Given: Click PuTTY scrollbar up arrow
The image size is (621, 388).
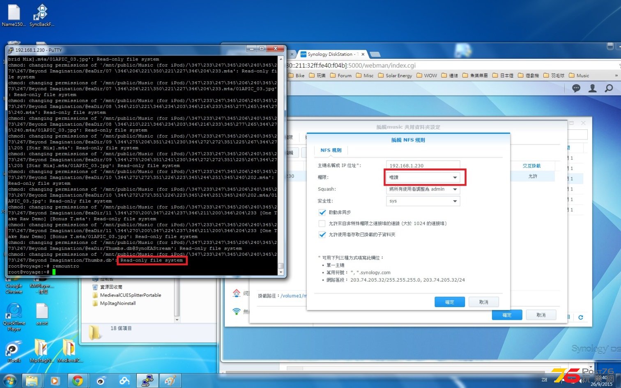Looking at the screenshot, I should (281, 59).
